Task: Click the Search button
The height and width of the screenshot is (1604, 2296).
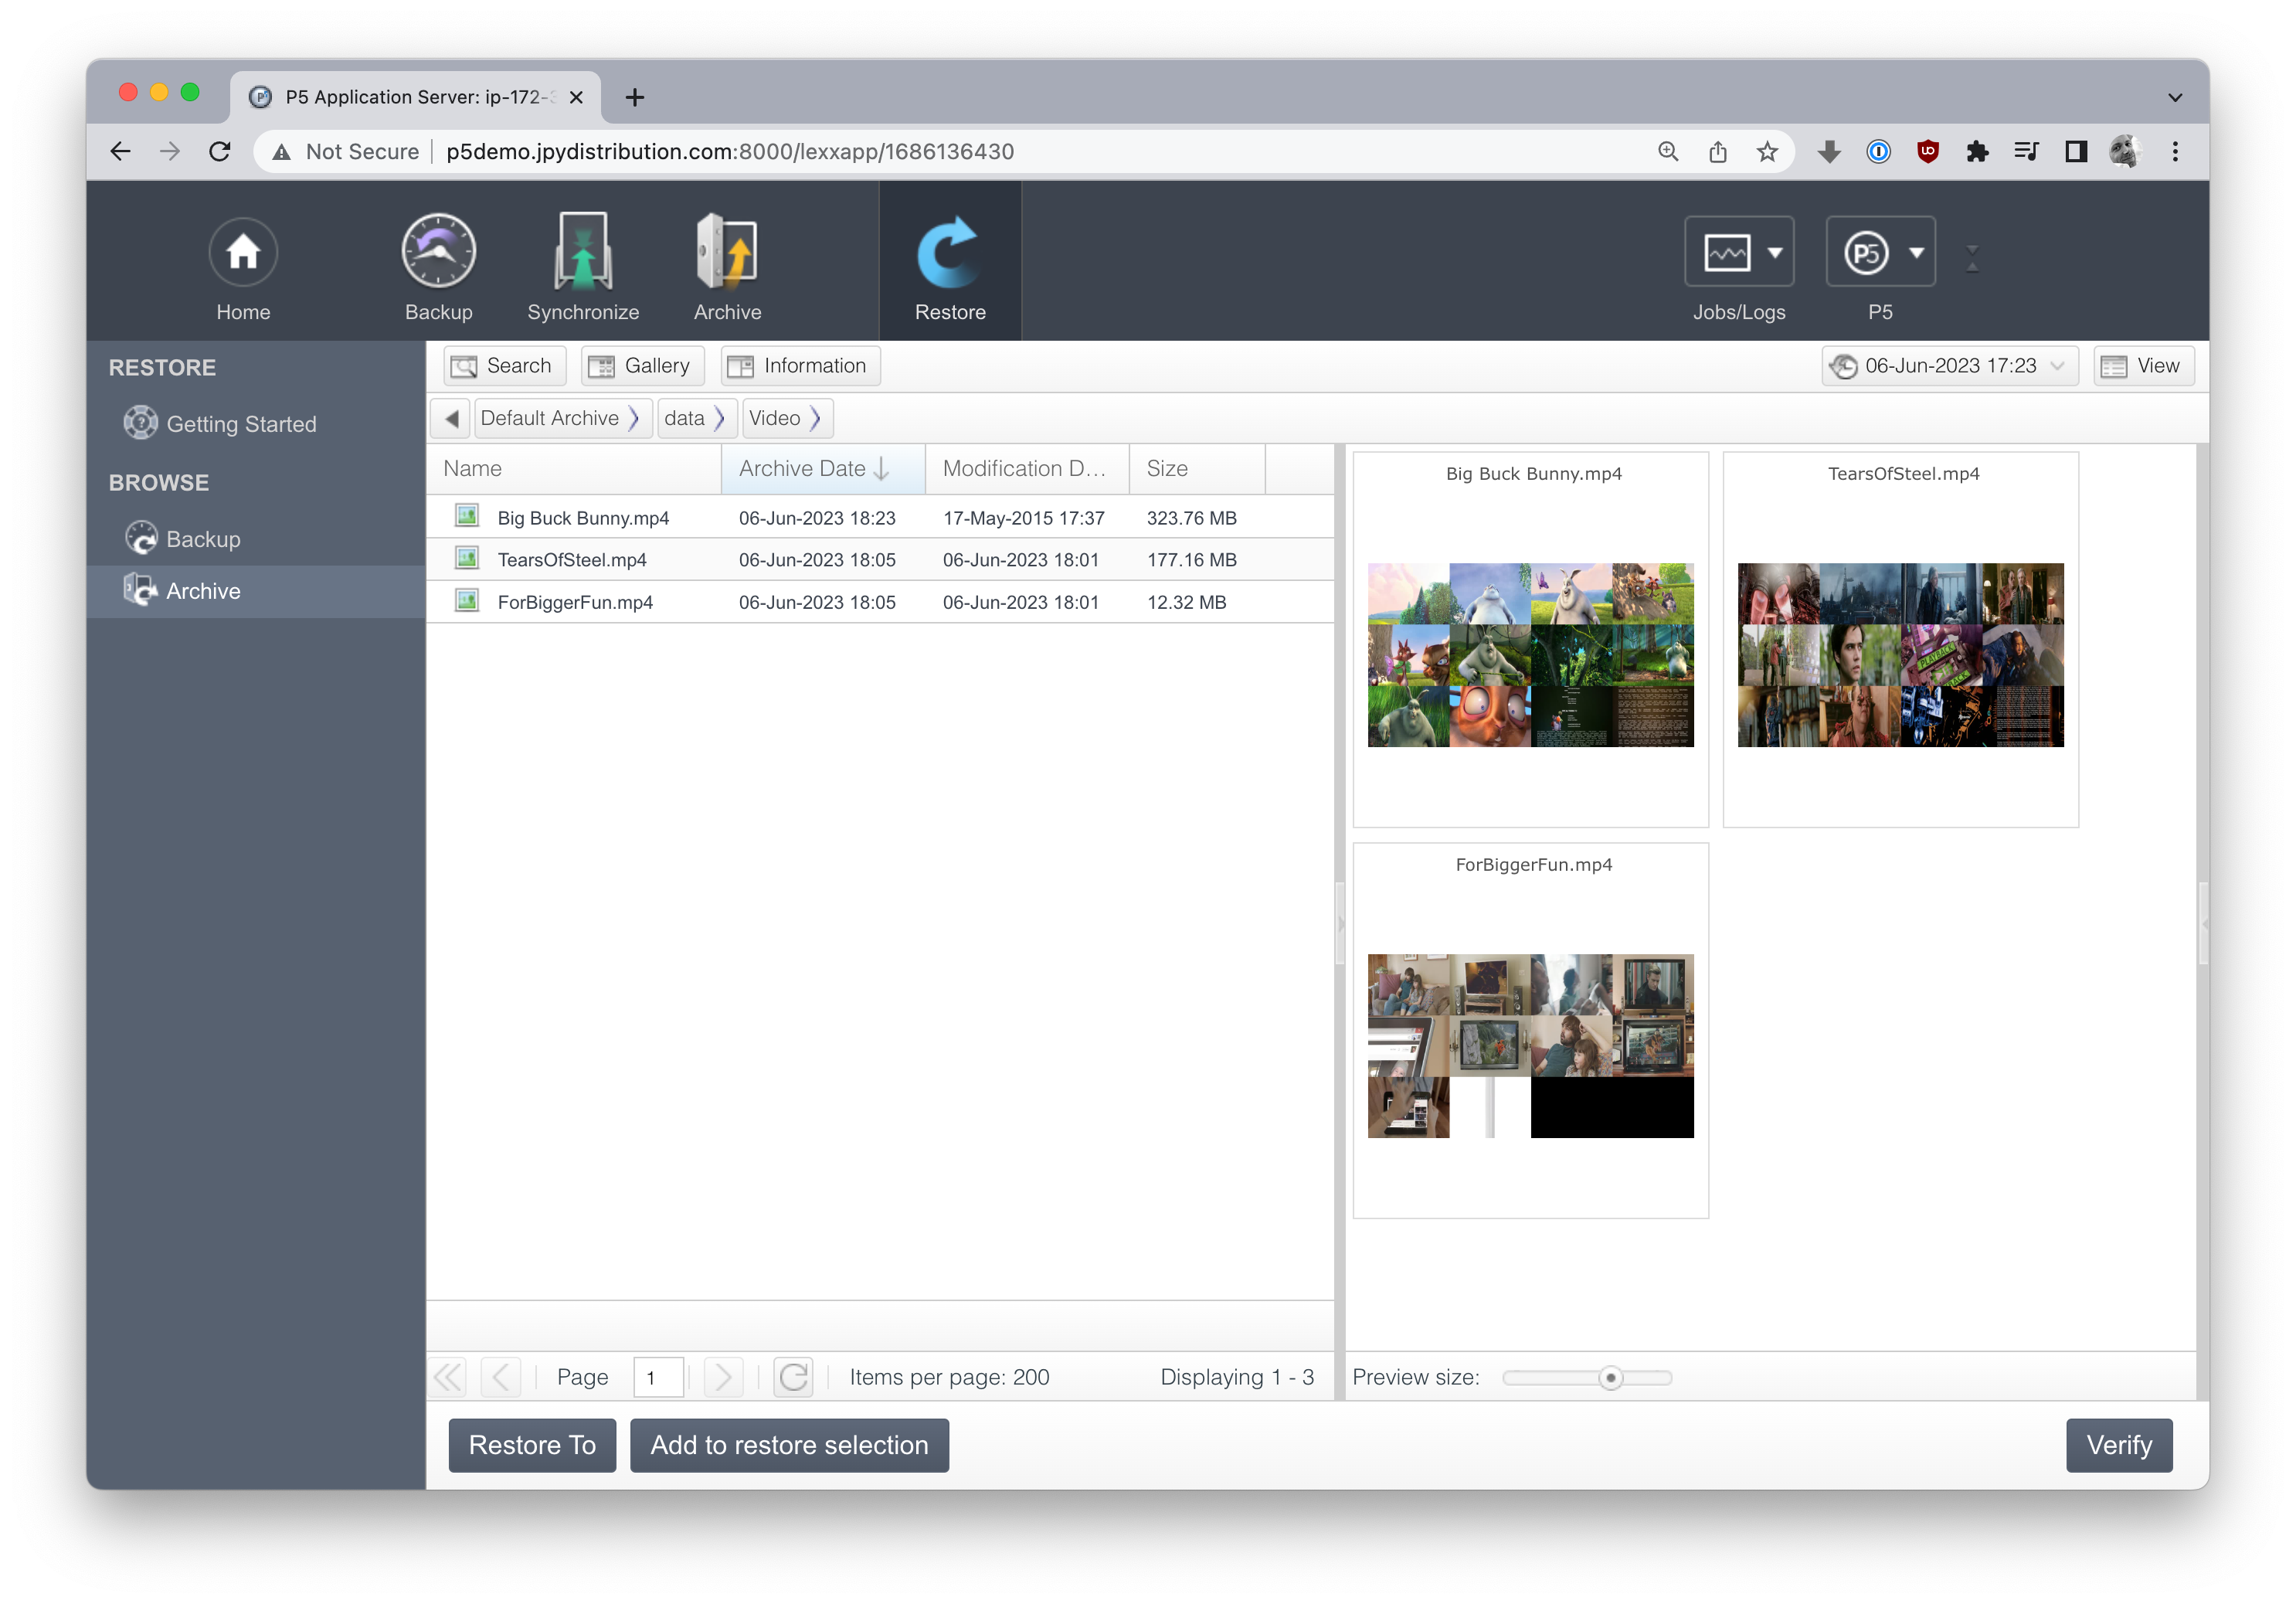Action: [504, 366]
